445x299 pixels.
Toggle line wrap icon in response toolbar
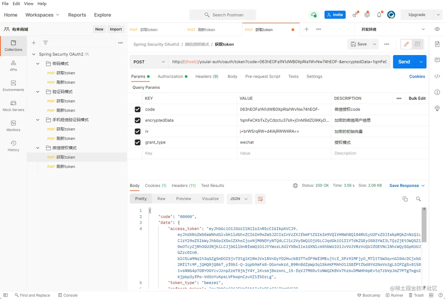tap(260, 199)
